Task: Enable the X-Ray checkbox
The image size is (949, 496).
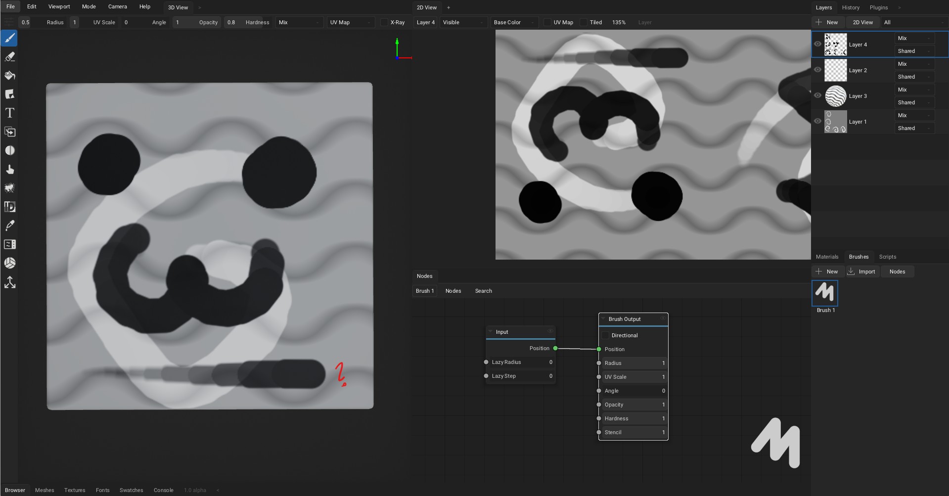Action: tap(384, 22)
